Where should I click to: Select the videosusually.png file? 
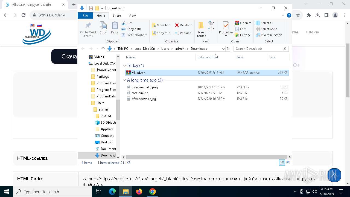207,87
